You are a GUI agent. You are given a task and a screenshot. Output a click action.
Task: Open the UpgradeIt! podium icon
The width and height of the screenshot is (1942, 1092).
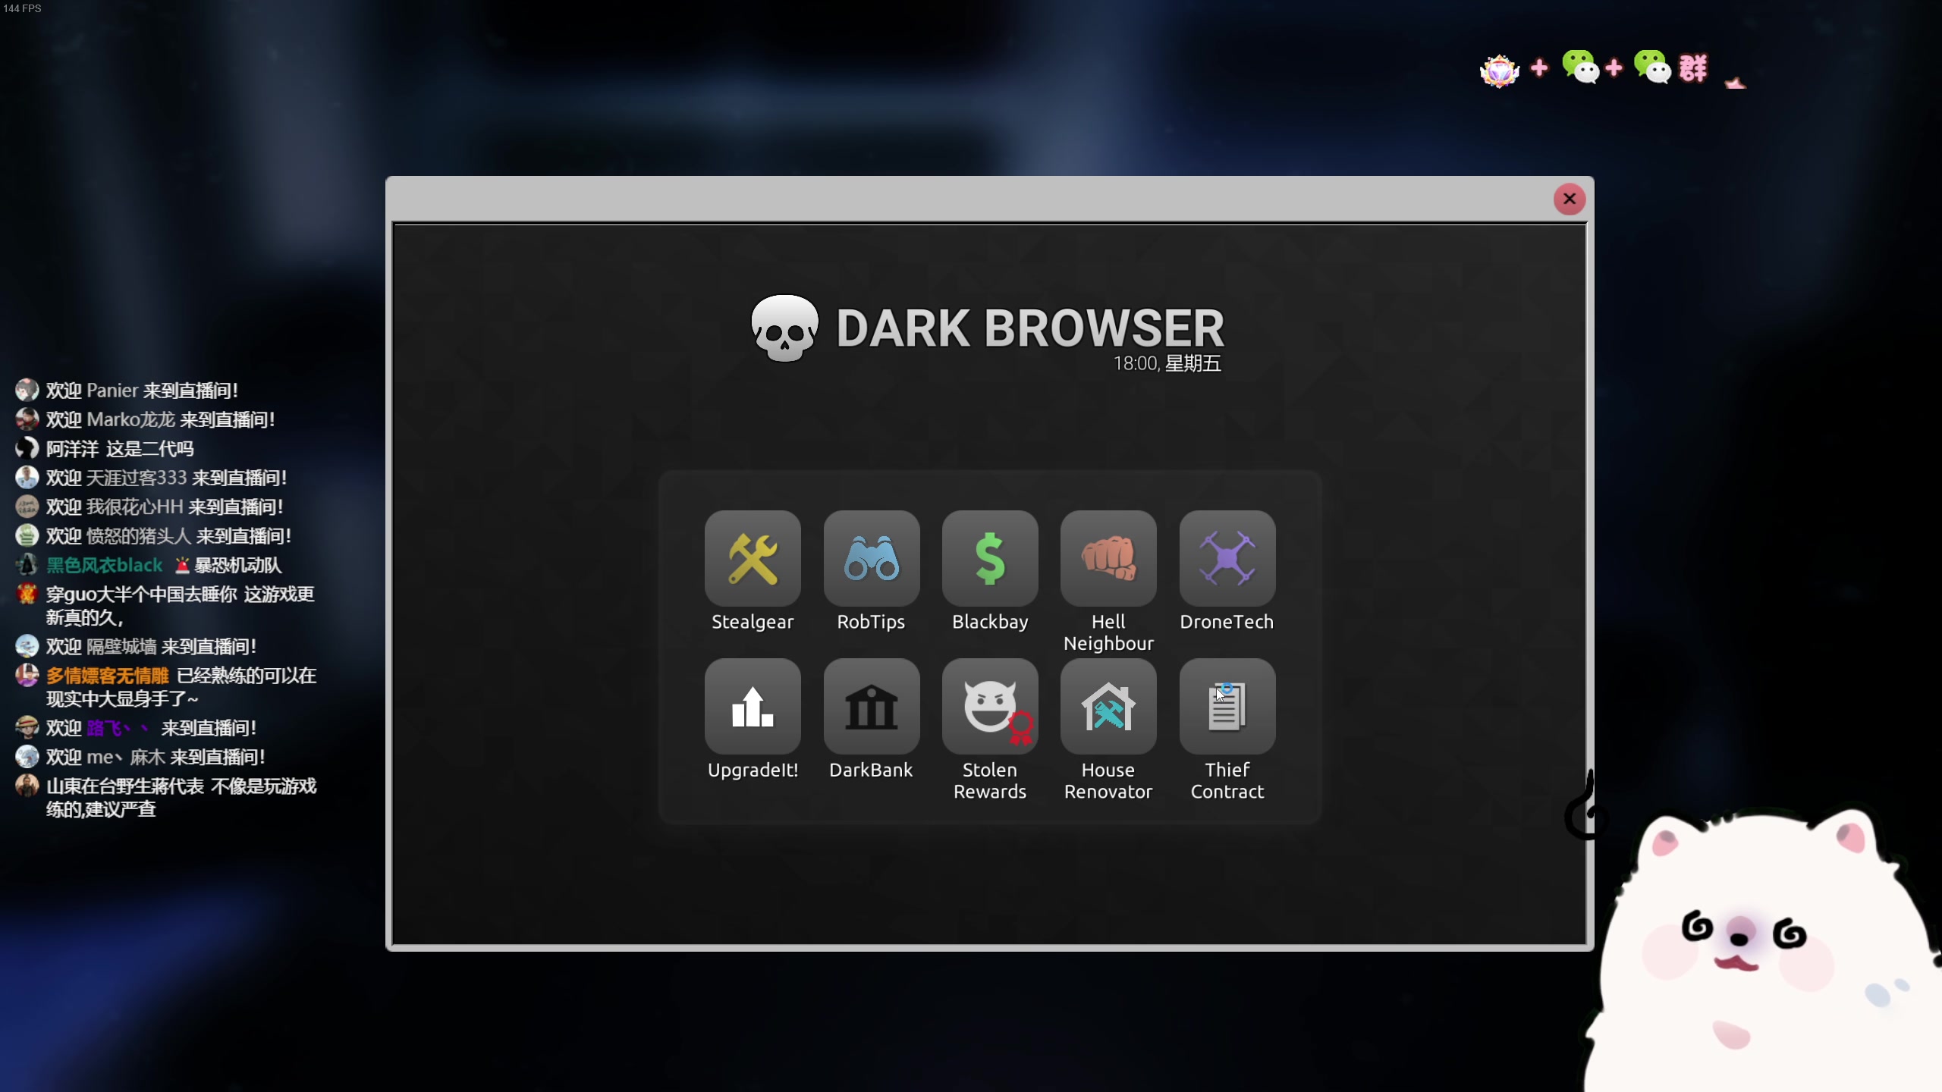[x=753, y=706]
